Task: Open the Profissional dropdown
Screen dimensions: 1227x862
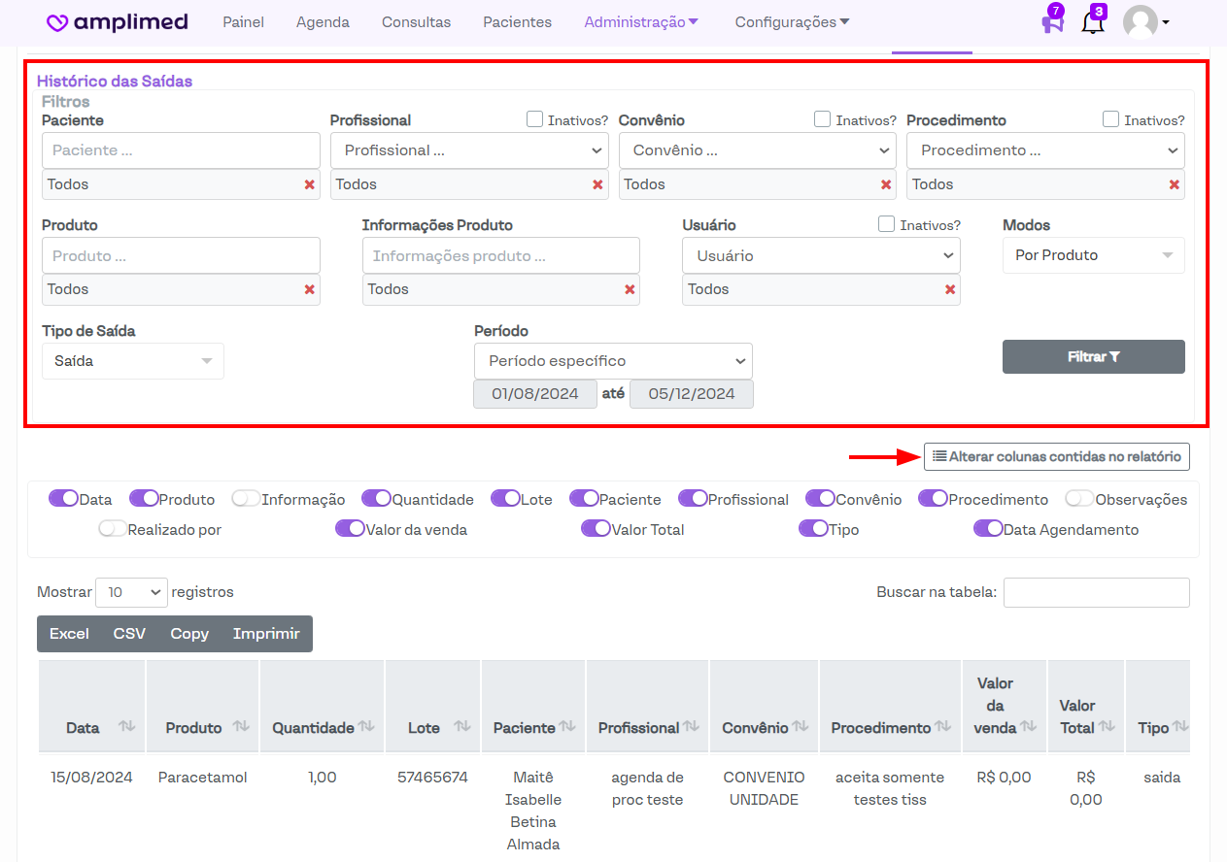Action: (x=469, y=150)
